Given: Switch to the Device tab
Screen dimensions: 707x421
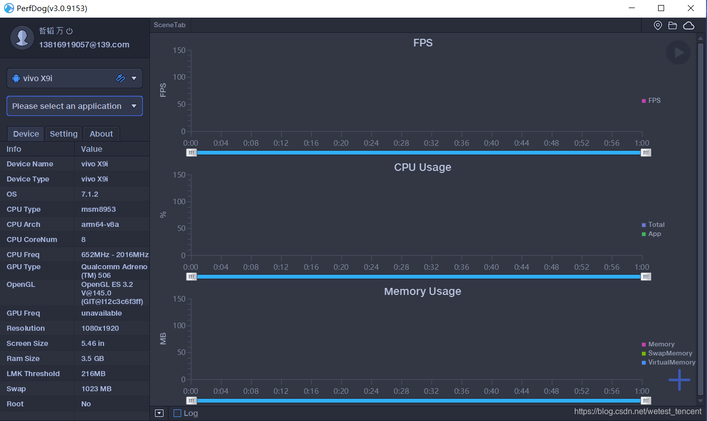Looking at the screenshot, I should point(26,134).
